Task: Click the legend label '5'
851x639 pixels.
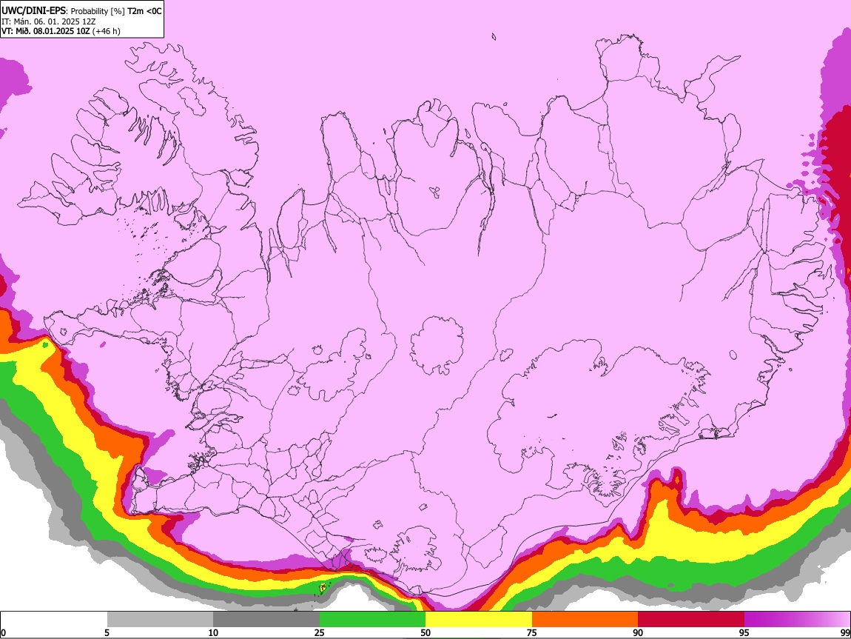Action: [x=107, y=632]
